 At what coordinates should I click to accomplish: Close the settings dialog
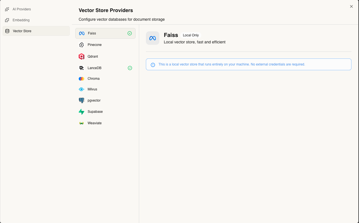[x=351, y=6]
